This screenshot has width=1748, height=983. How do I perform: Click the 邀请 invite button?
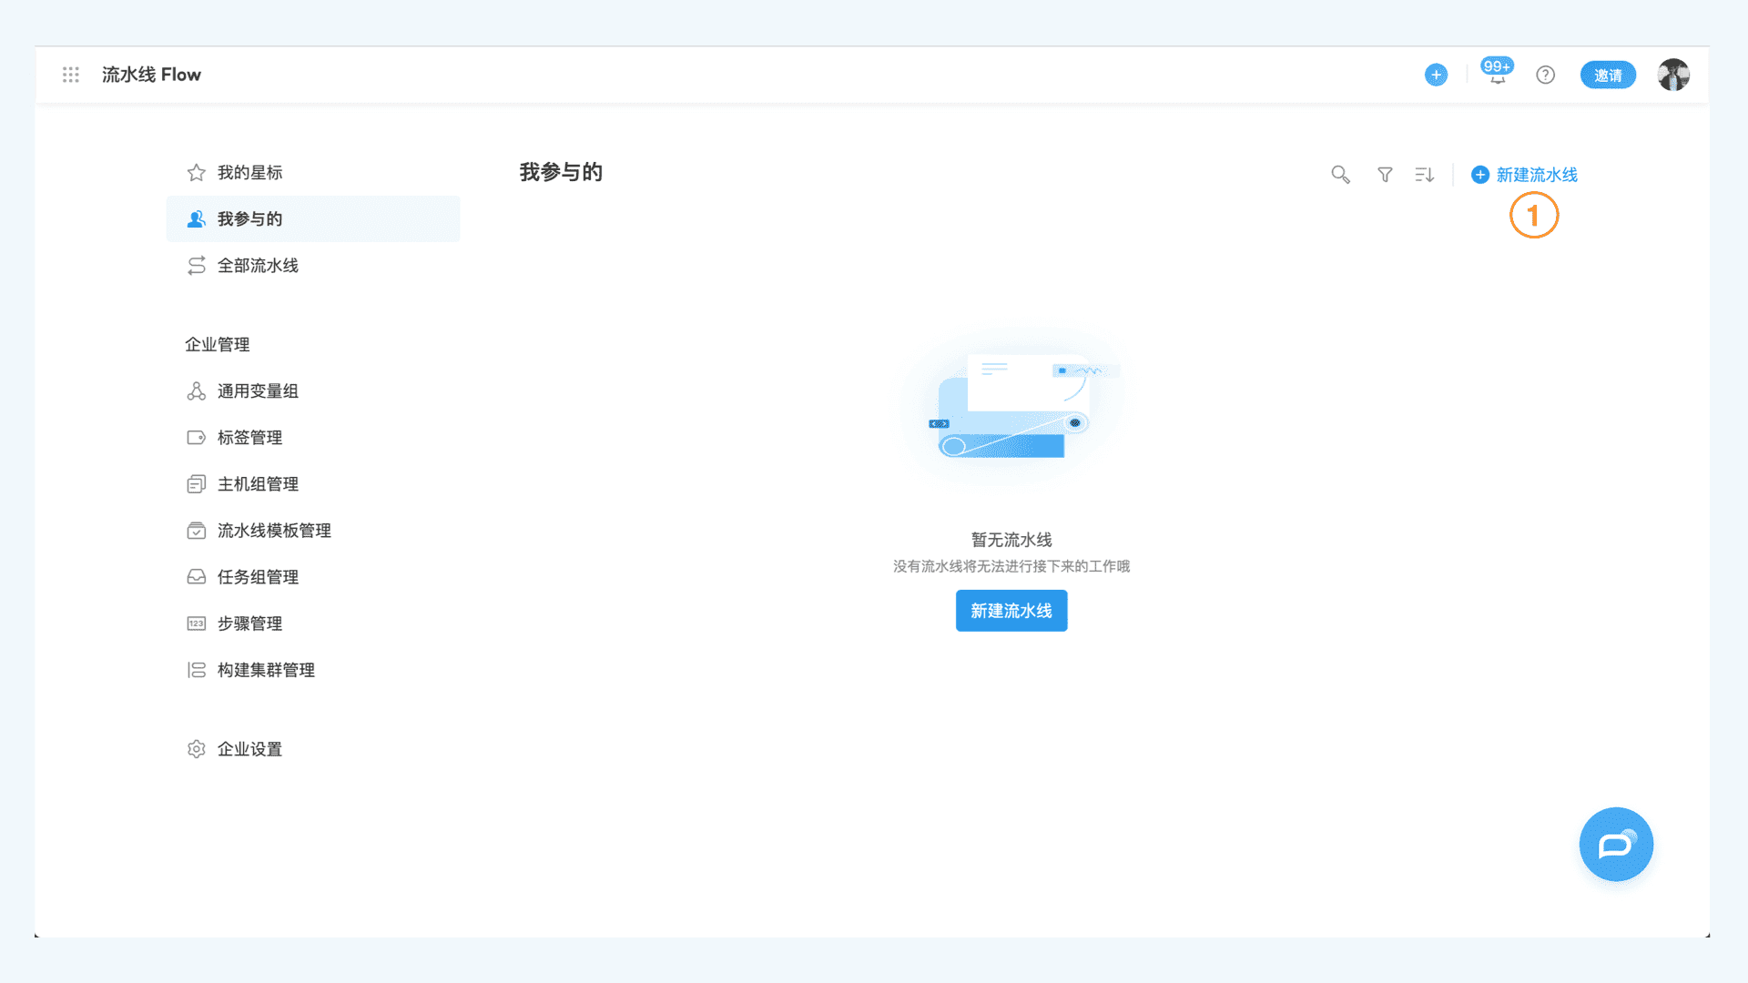pyautogui.click(x=1608, y=75)
